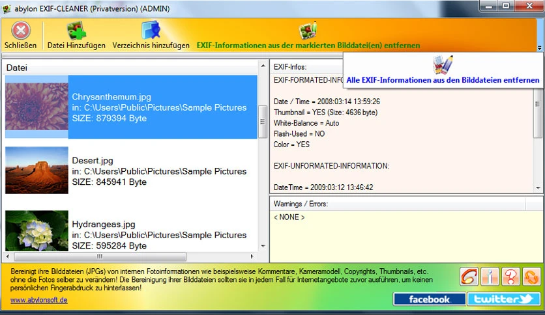Click 'Color = YES' line

click(x=291, y=144)
